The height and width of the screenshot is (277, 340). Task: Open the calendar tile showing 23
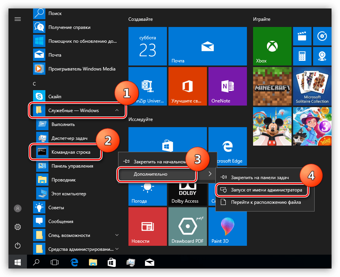(148, 46)
